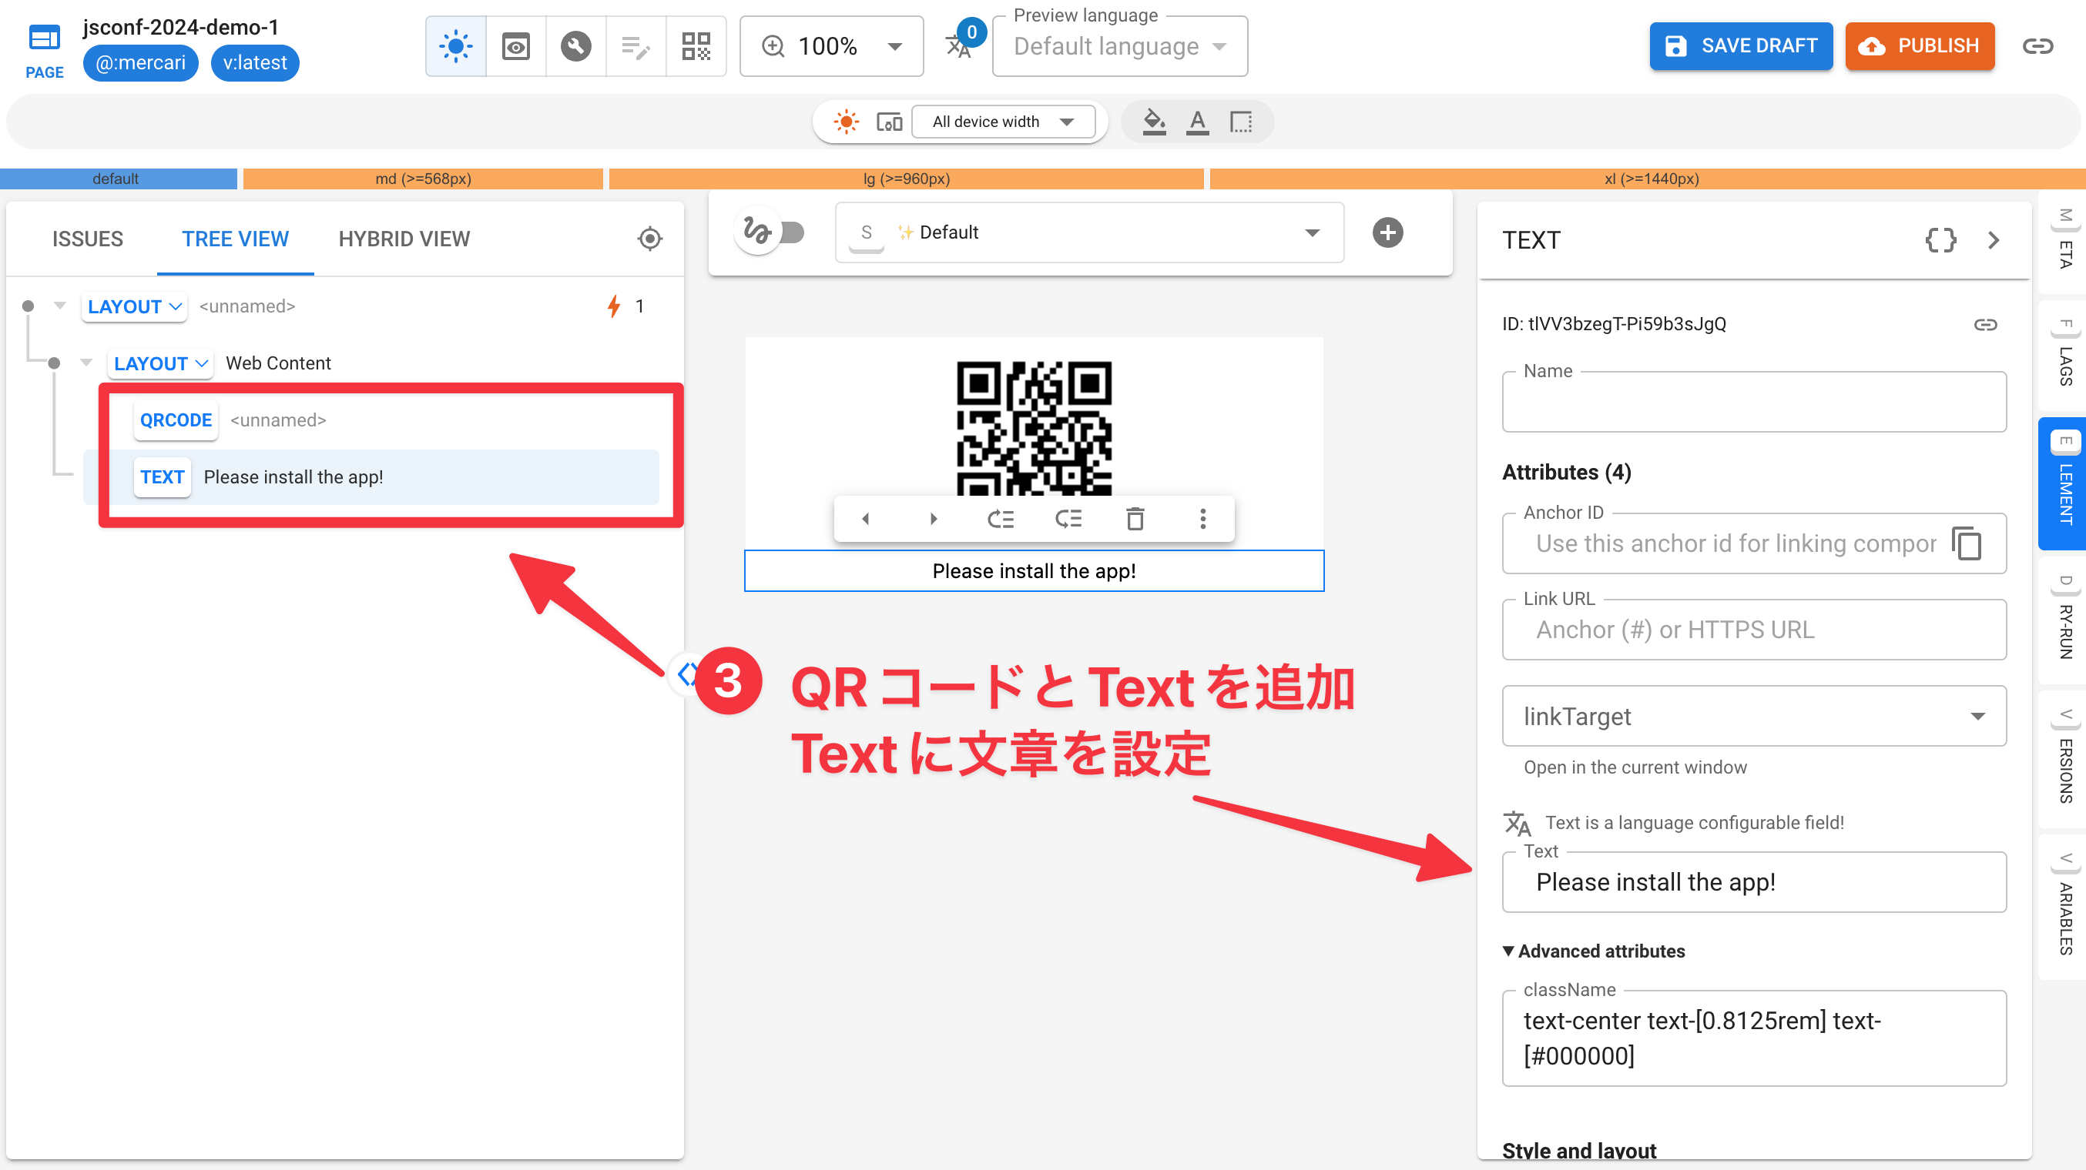Click the PUBLISH button

(1919, 46)
